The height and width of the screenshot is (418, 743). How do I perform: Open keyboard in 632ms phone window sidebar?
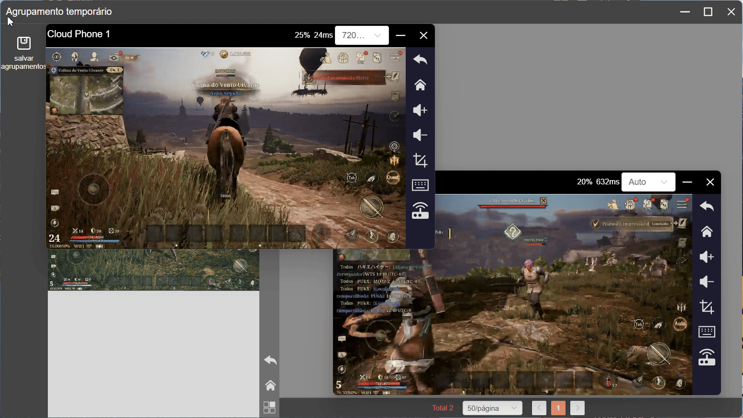707,332
